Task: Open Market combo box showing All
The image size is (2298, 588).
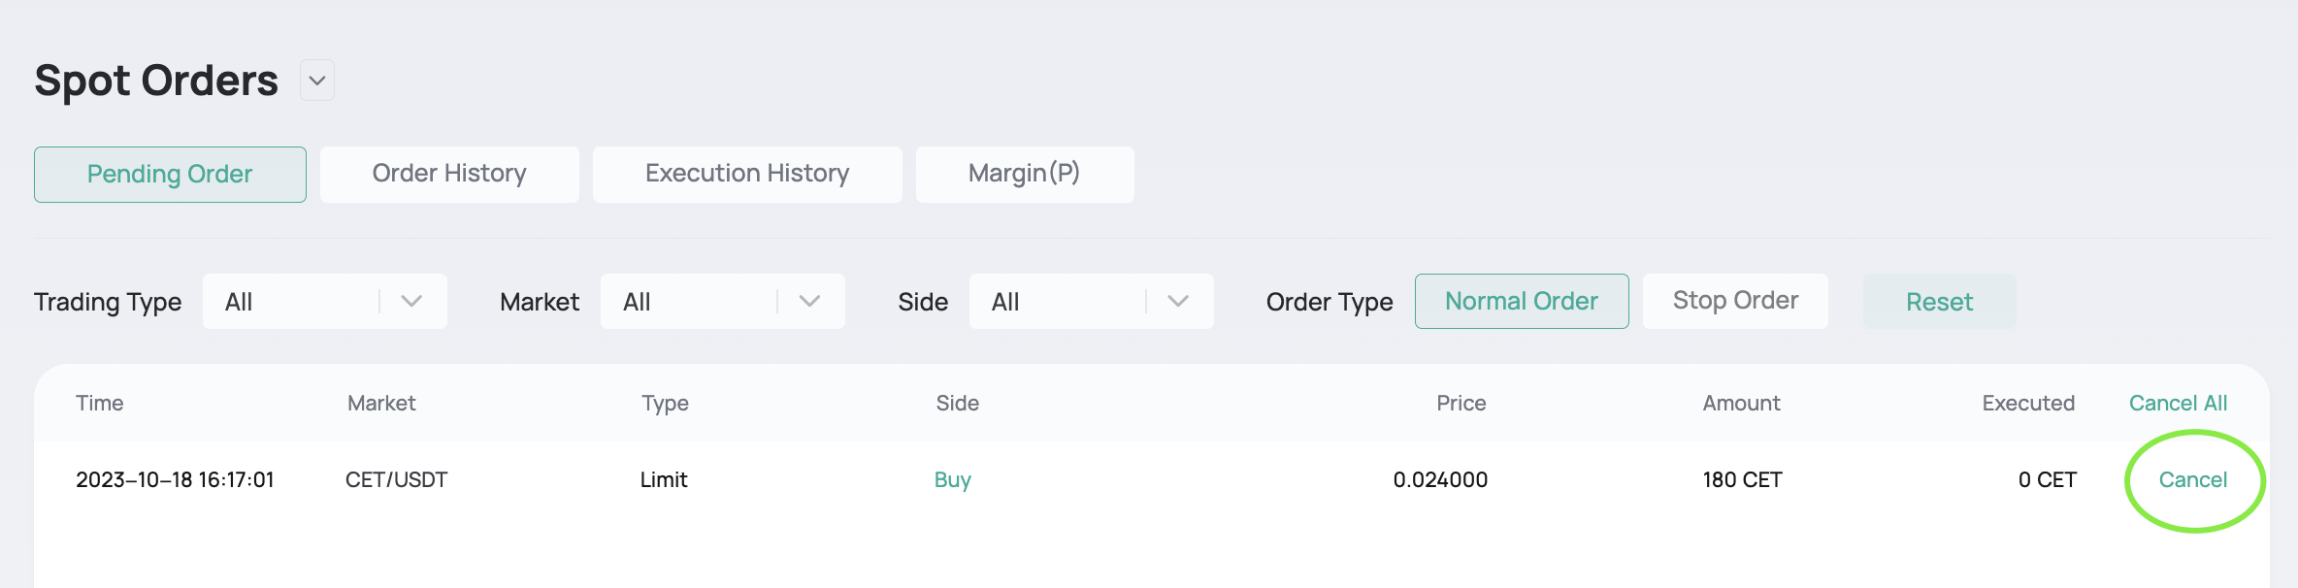Action: [x=723, y=302]
